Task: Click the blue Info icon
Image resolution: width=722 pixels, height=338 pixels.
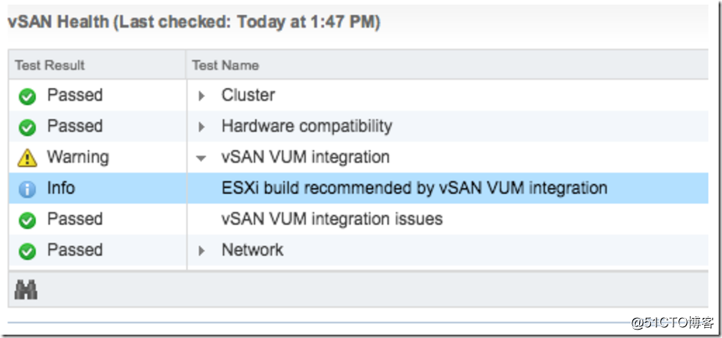Action: [27, 189]
